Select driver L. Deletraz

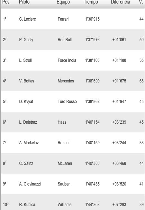click(x=28, y=122)
